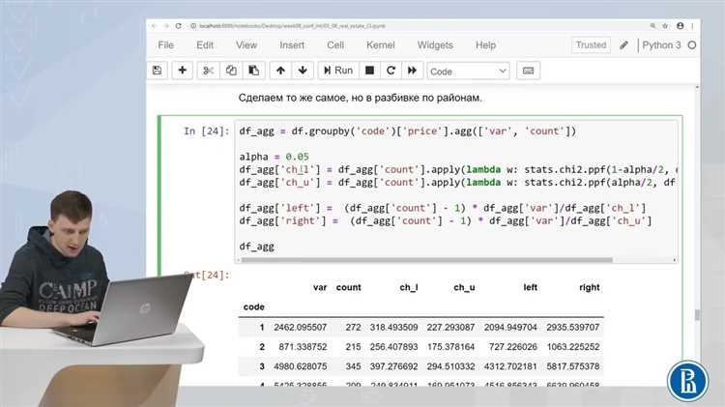Paste cells below icon
725x407 pixels.
pyautogui.click(x=254, y=71)
